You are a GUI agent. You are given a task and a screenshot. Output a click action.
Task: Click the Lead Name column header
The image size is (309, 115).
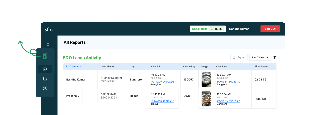(x=107, y=67)
